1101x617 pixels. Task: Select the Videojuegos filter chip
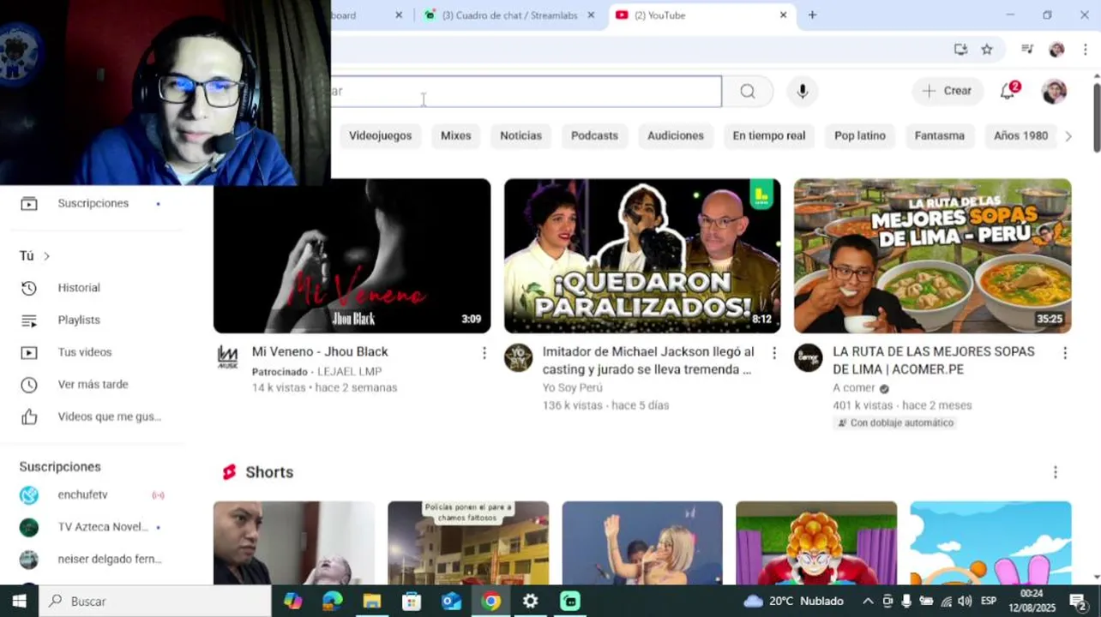[380, 135]
